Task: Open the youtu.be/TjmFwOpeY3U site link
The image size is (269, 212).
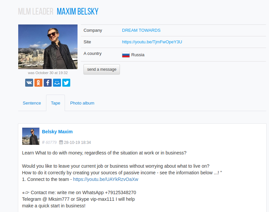Action: coord(152,42)
